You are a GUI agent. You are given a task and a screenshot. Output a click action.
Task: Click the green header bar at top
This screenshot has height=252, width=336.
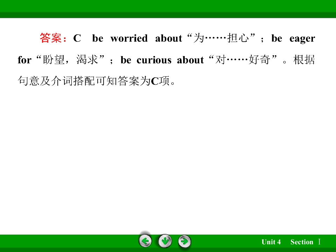[168, 9]
